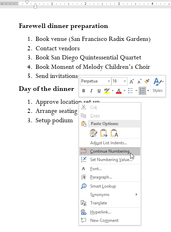This screenshot has width=171, height=232.
Task: Select Continue Numbering from context menu
Action: (x=110, y=151)
